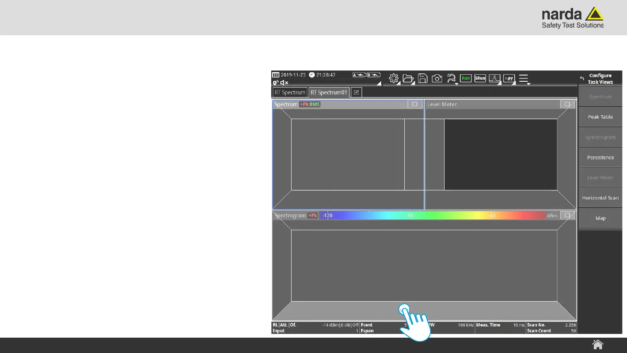
Task: Select the RT Spectrum01 tab
Action: (x=329, y=93)
